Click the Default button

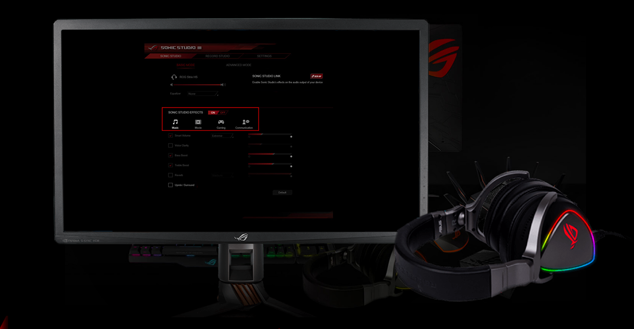click(282, 193)
